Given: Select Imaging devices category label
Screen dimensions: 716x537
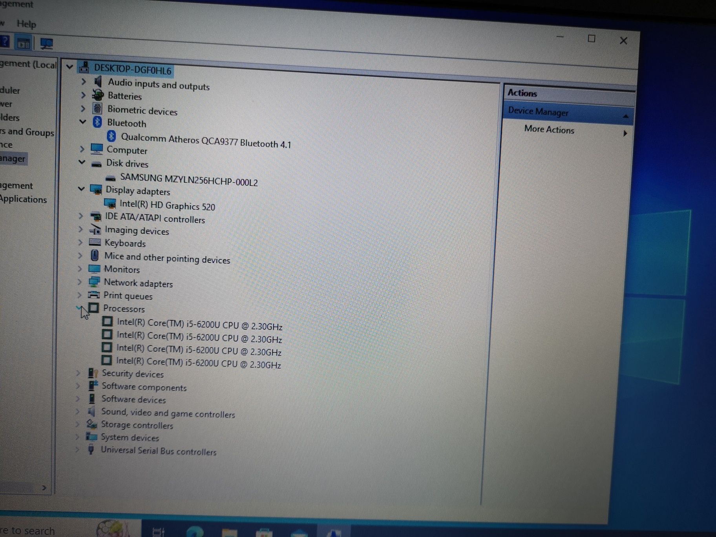Looking at the screenshot, I should point(137,230).
